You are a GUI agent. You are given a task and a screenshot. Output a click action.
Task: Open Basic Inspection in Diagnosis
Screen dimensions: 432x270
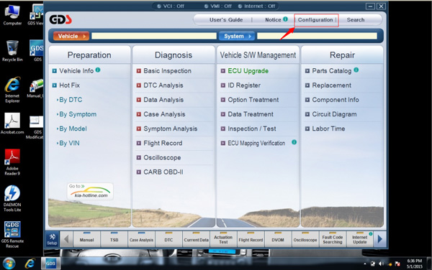[x=167, y=71]
